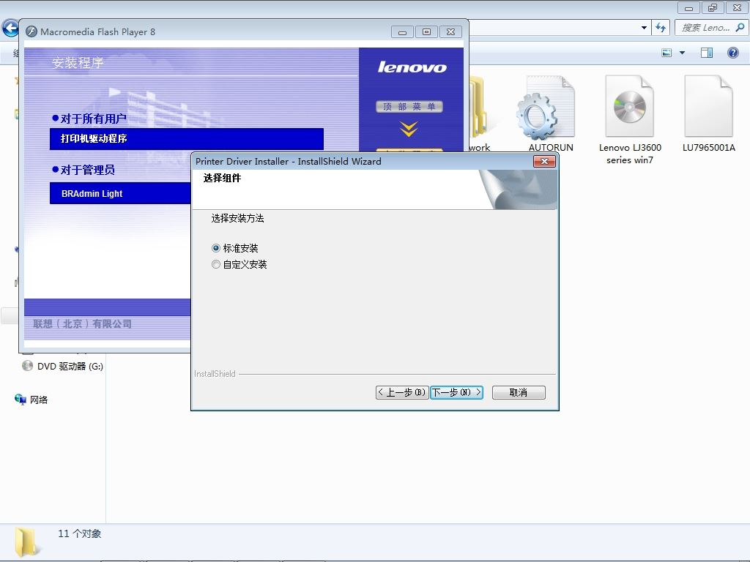
Task: Open 打印机驱动程序 in Lenovo installer
Action: (x=187, y=138)
